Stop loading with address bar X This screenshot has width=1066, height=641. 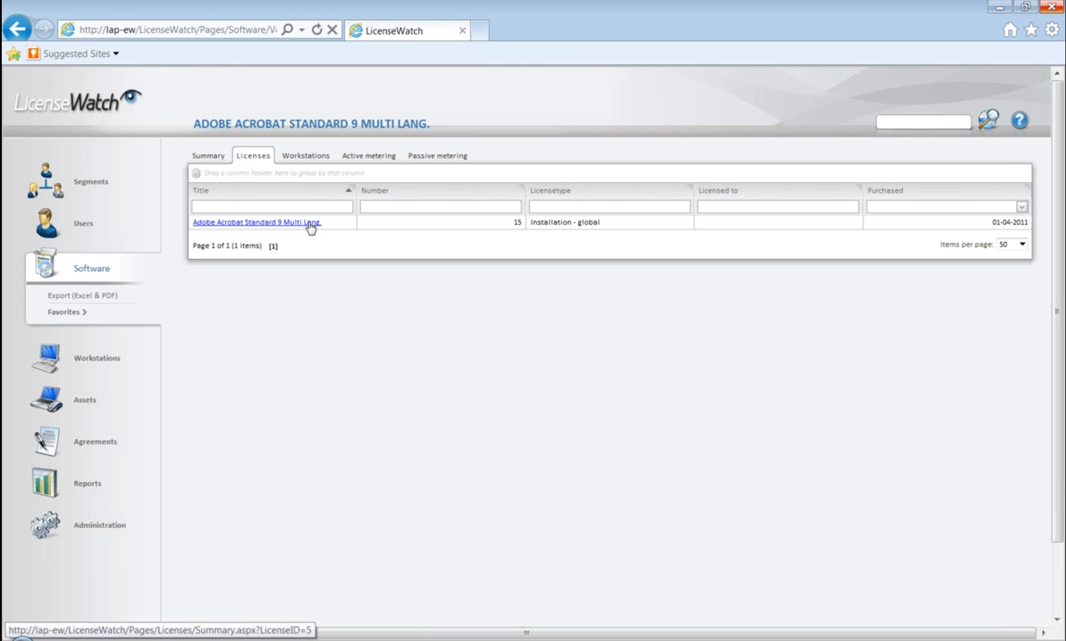332,29
